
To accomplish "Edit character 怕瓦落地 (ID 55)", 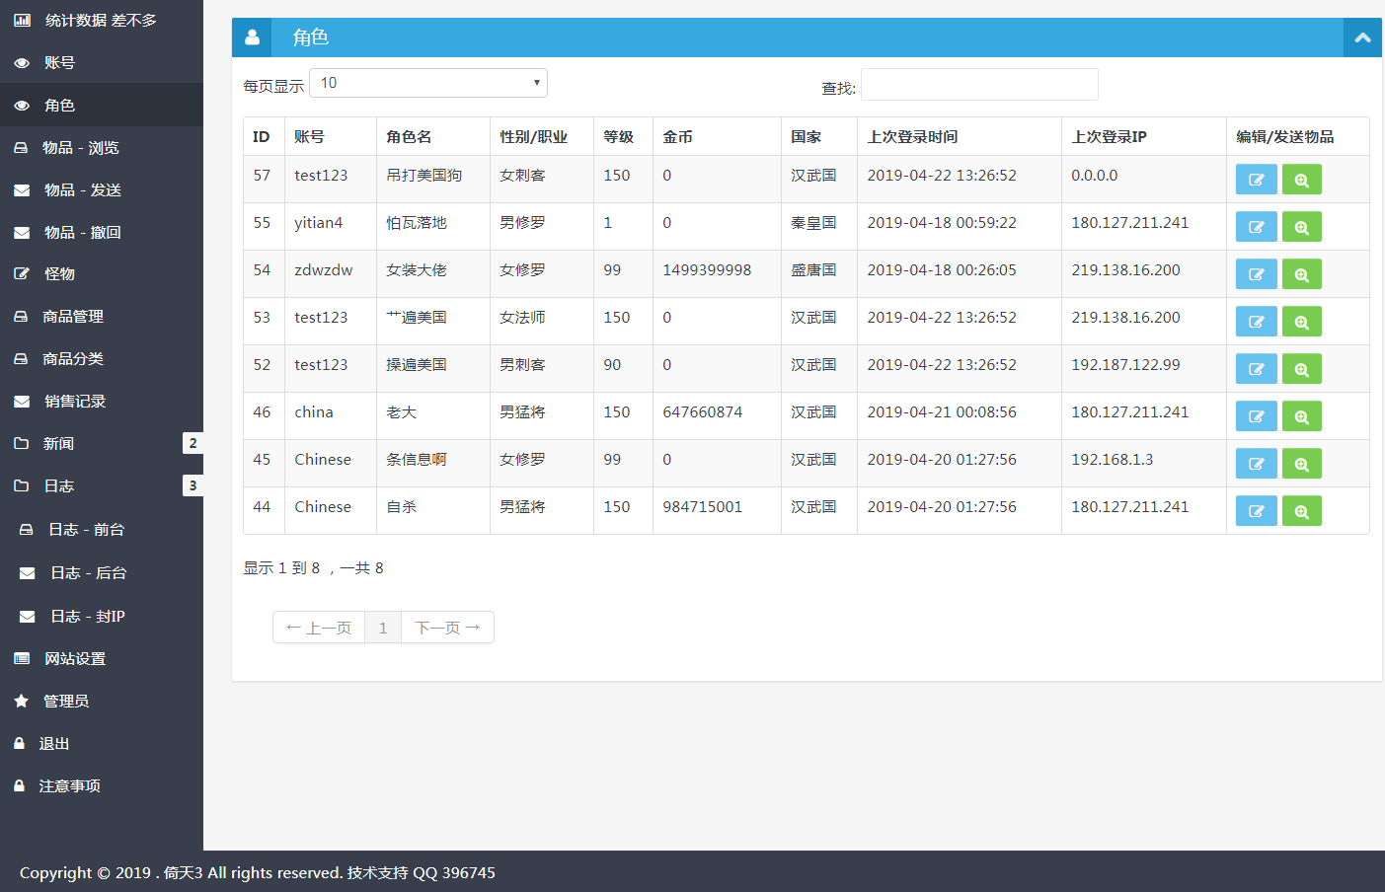I will (1257, 227).
